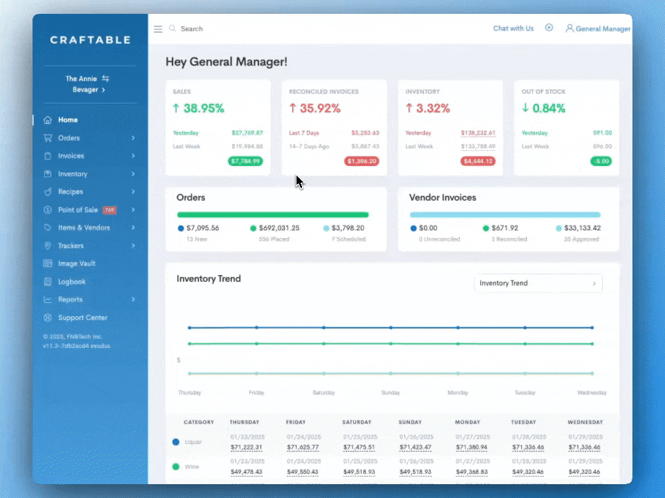Toggle the Liquor category legend dot
This screenshot has width=665, height=498.
tap(176, 442)
